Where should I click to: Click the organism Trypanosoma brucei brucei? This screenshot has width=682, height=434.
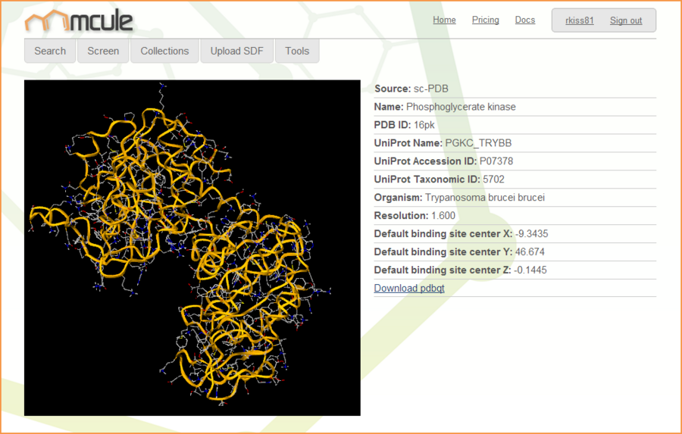pyautogui.click(x=484, y=198)
